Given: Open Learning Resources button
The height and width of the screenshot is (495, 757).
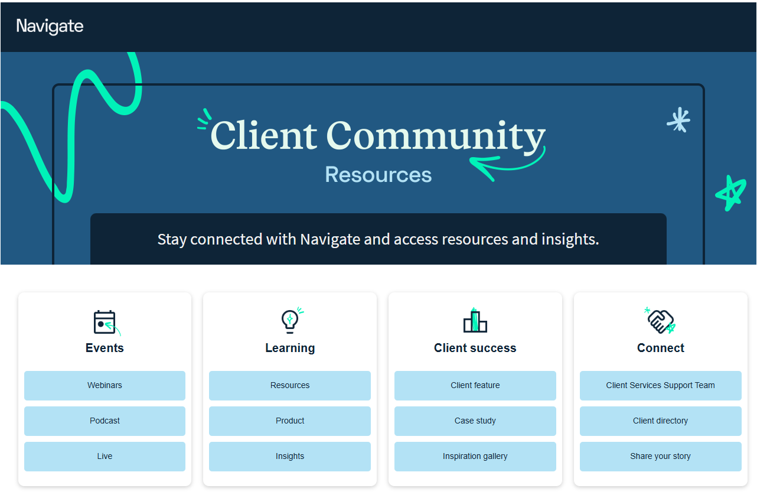Looking at the screenshot, I should click(290, 385).
